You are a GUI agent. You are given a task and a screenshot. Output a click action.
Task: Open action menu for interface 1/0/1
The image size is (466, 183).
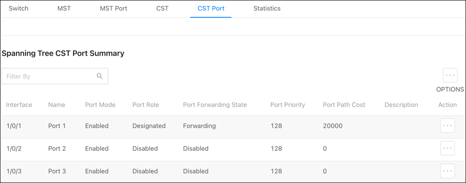pos(447,126)
